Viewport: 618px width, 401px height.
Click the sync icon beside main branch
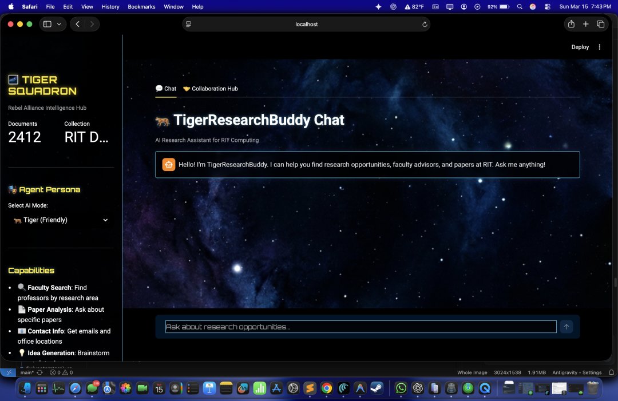(x=39, y=372)
